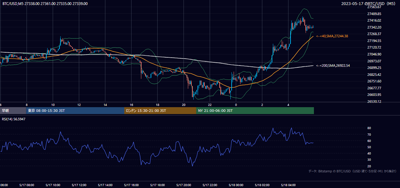Image resolution: width=400 pixels, height=188 pixels.
Task: Select the 40 SMA 27244.38 label
Action: [332, 36]
